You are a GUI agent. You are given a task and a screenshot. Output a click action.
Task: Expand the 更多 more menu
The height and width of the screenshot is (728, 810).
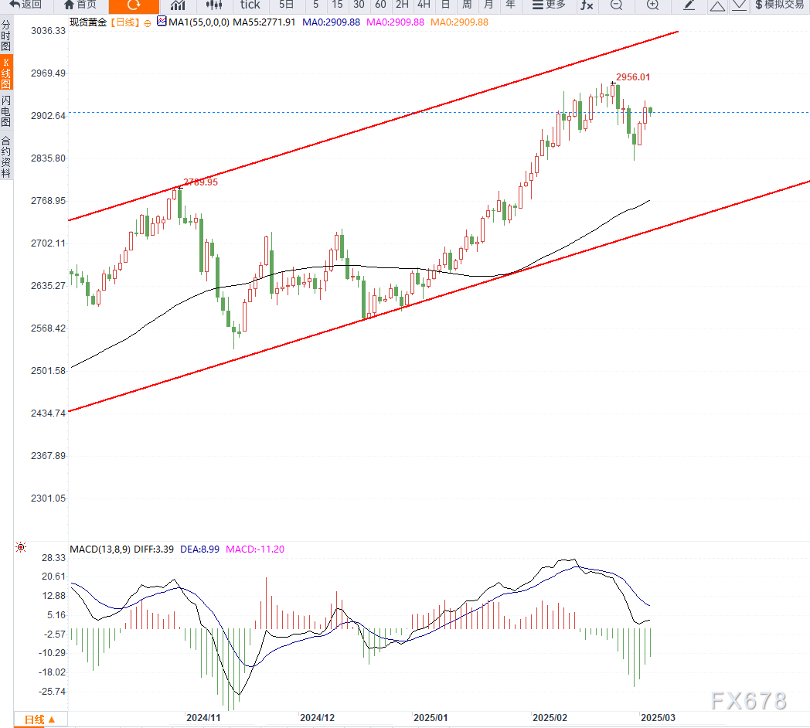(x=549, y=5)
